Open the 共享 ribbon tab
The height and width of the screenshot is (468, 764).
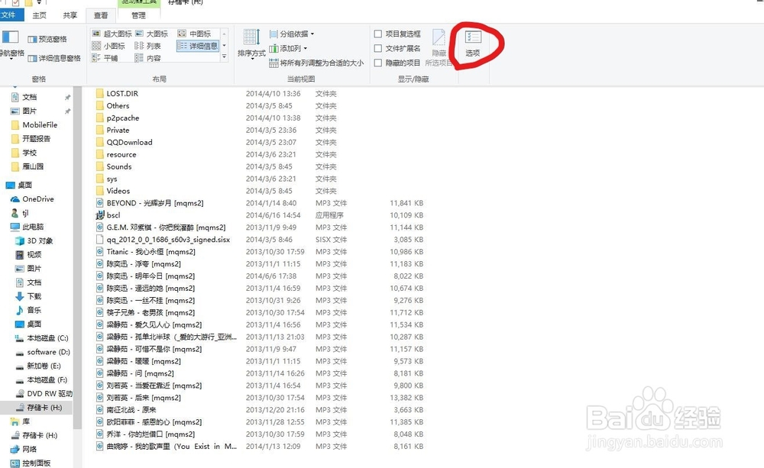tap(70, 15)
